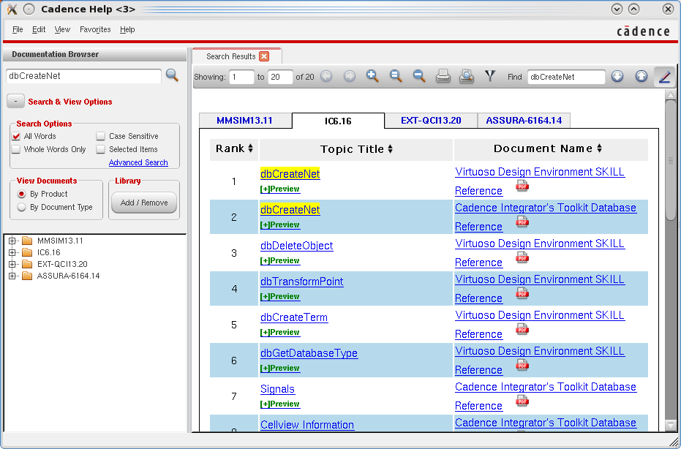Open the Favorites menu
This screenshot has width=681, height=449.
click(95, 30)
